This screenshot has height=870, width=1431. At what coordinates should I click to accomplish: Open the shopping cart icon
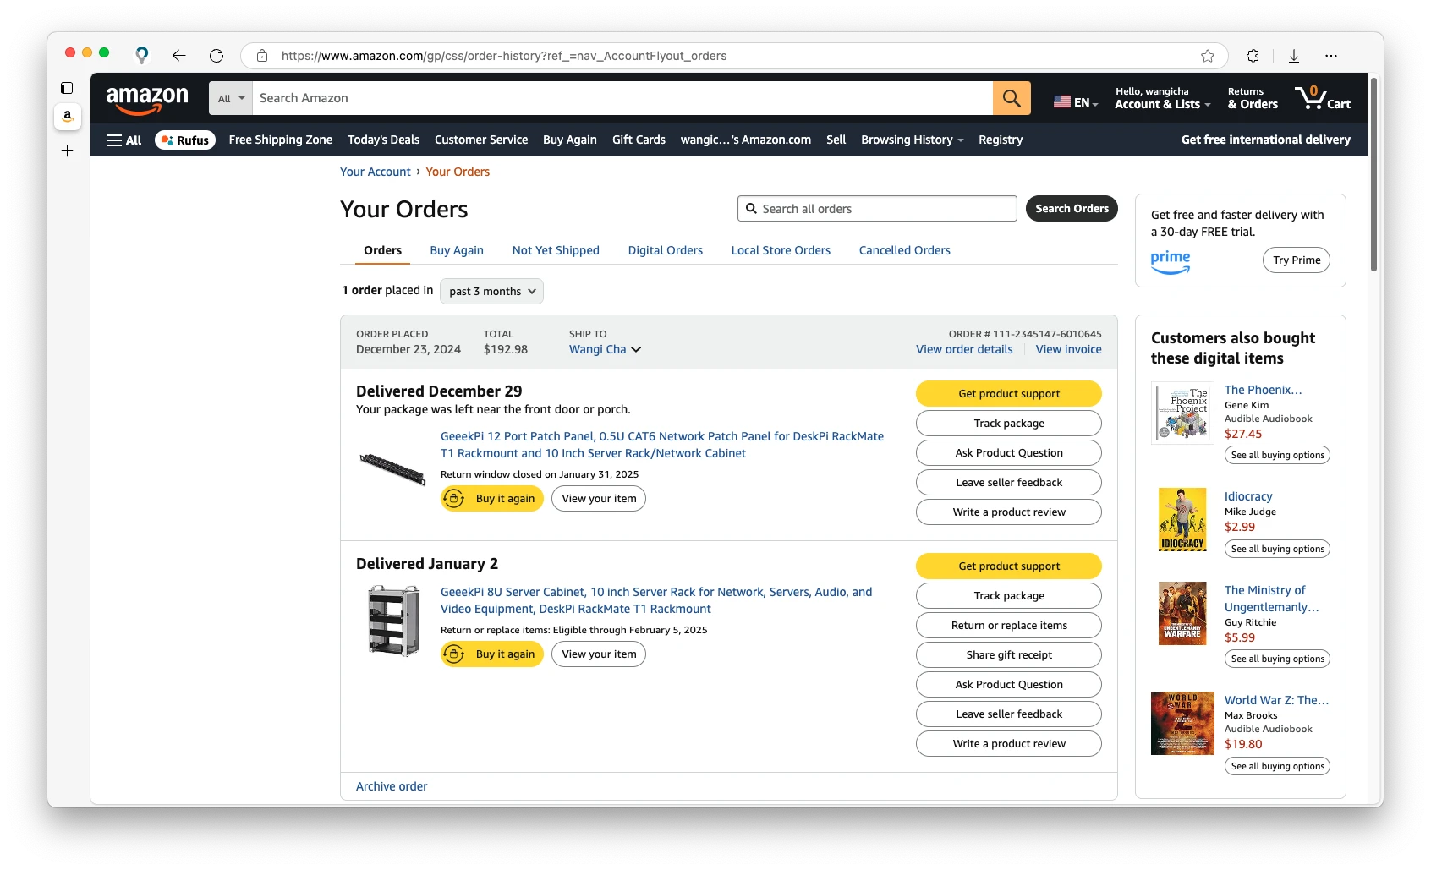pyautogui.click(x=1322, y=97)
